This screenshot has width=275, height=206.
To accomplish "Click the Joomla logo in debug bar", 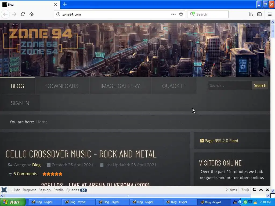I will click(4, 190).
